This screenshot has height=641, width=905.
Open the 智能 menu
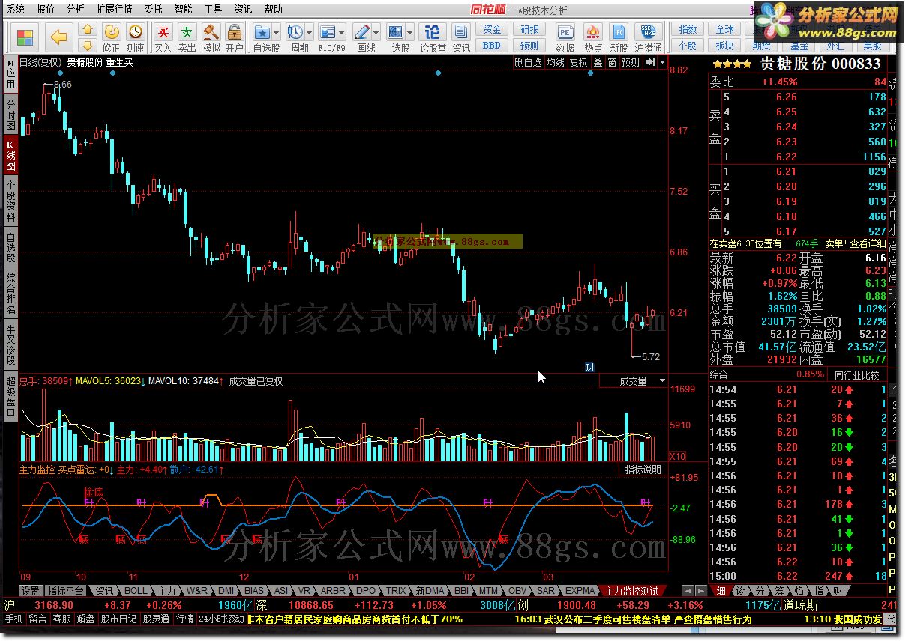tap(183, 10)
